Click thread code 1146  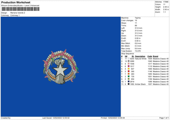coord(150,72)
